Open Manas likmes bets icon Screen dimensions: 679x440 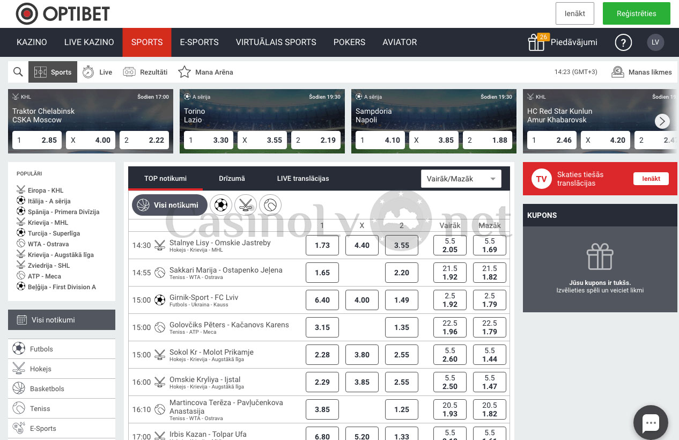tap(618, 72)
